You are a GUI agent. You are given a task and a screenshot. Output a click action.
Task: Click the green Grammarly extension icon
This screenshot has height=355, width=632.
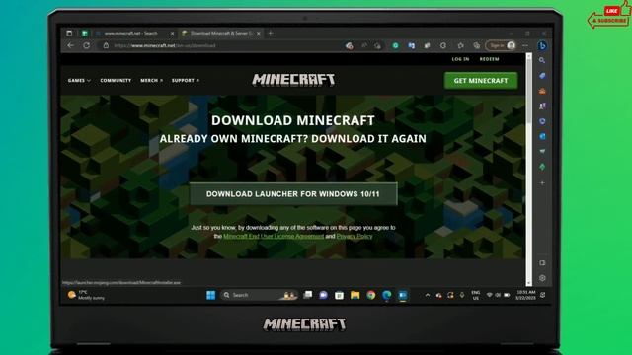[x=395, y=46]
